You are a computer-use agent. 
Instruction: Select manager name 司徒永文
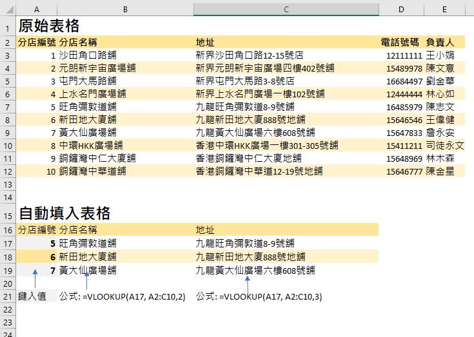point(445,146)
